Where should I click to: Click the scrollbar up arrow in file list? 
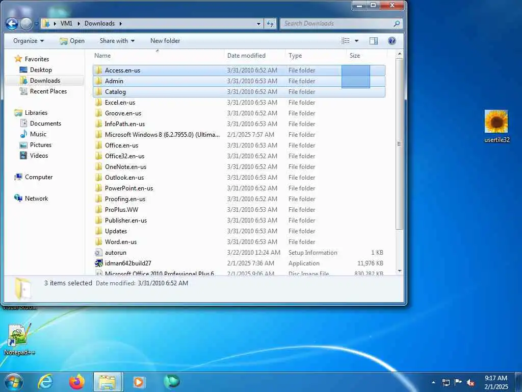[x=400, y=54]
